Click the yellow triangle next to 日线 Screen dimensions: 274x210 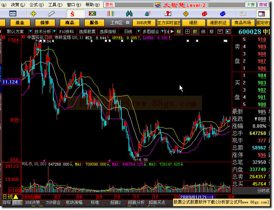pos(16,197)
